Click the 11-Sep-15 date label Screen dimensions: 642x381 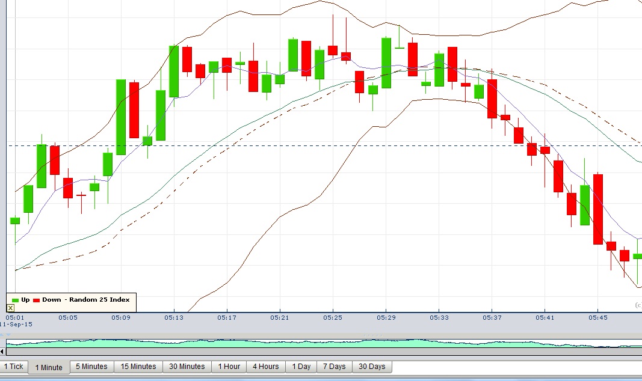(16, 324)
